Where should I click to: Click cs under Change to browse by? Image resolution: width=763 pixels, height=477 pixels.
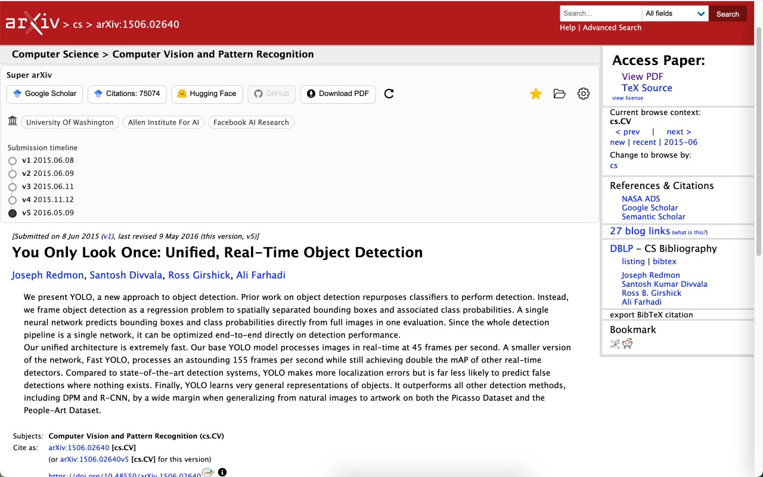click(x=614, y=165)
